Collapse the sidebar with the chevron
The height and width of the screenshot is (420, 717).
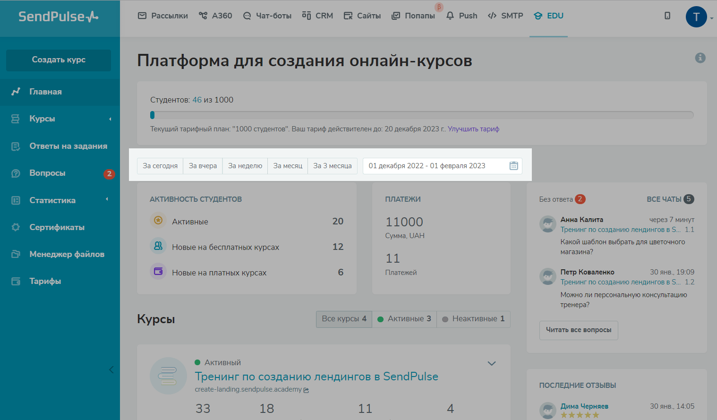tap(111, 369)
